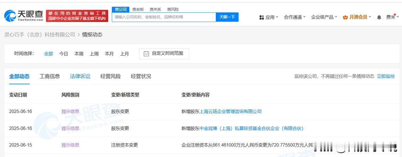Click the calendar icon in 自定义时间范围

click(x=146, y=53)
